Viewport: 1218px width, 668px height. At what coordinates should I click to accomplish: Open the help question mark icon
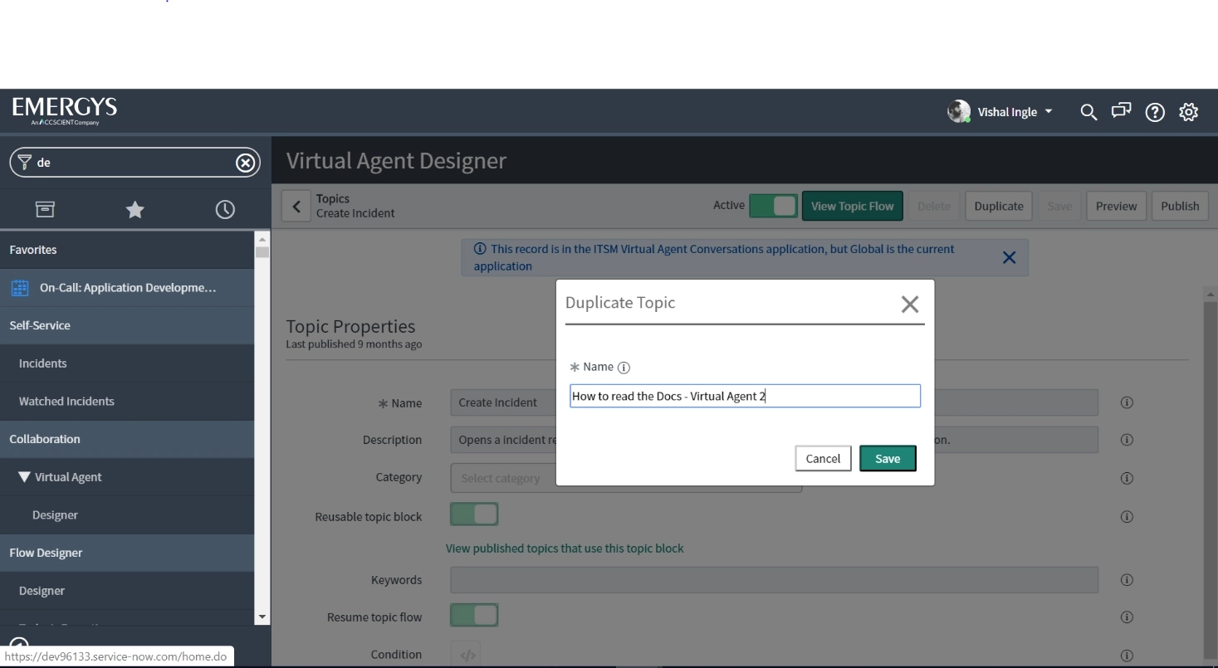click(1155, 112)
